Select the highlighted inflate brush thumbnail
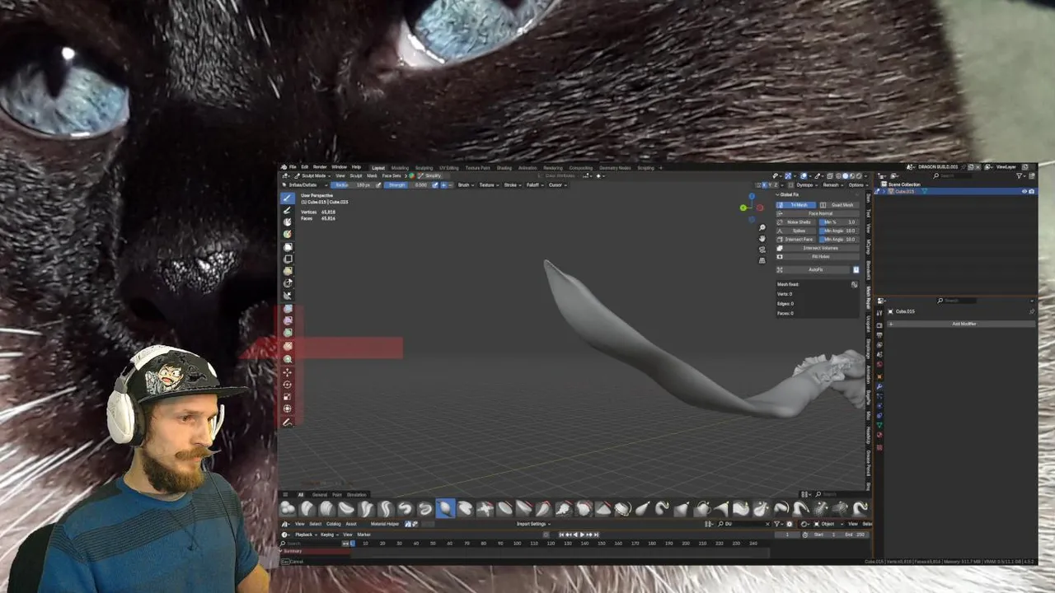Screen dimensions: 1055x593 click(x=446, y=508)
